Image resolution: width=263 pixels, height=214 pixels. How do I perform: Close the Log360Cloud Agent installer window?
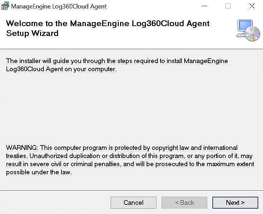point(252,6)
